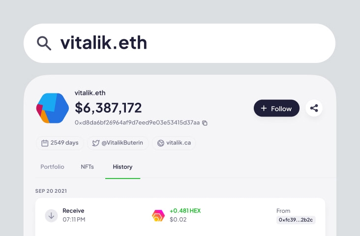The width and height of the screenshot is (360, 236).
Task: Click the HEX token icon
Action: 158,215
